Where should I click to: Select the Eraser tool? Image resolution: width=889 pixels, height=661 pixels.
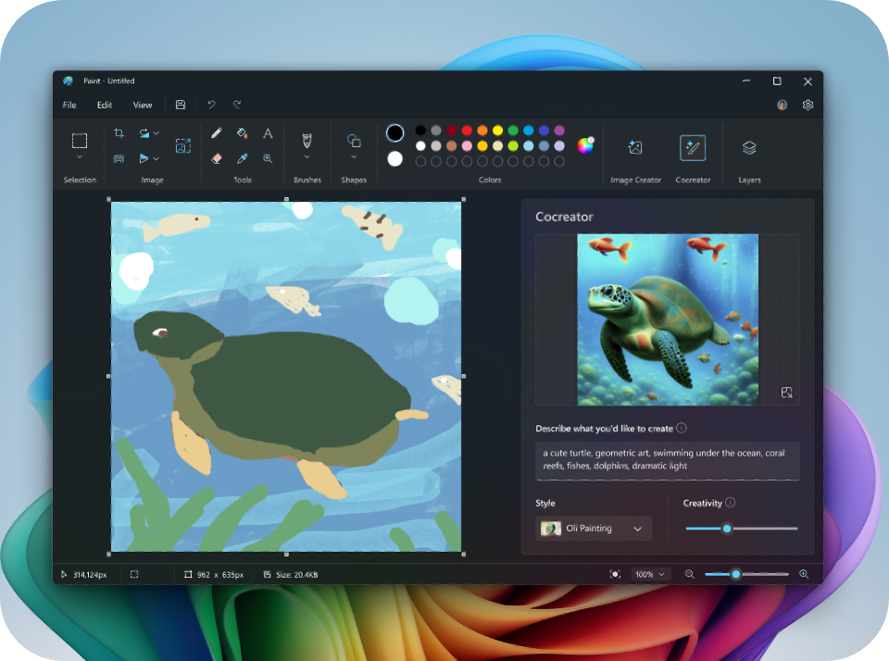(216, 158)
